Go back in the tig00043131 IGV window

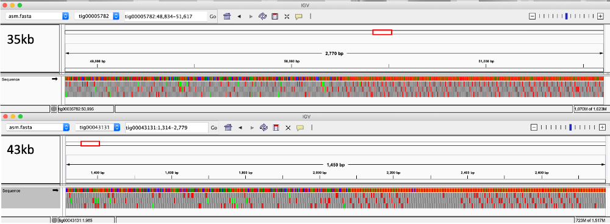click(240, 128)
